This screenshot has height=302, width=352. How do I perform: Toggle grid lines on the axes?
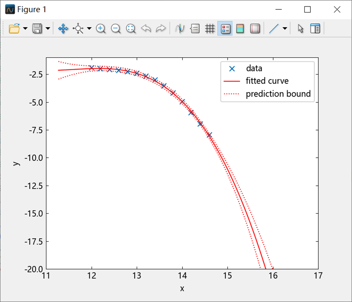coord(210,29)
